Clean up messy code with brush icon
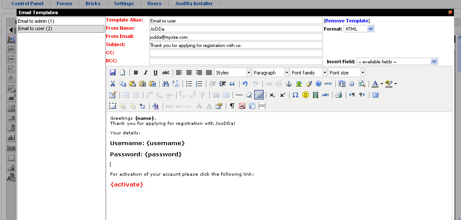 click(308, 84)
